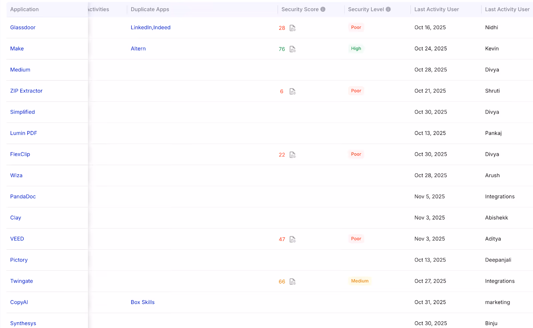The height and width of the screenshot is (328, 533).
Task: Open the Make application link
Action: pyautogui.click(x=17, y=49)
